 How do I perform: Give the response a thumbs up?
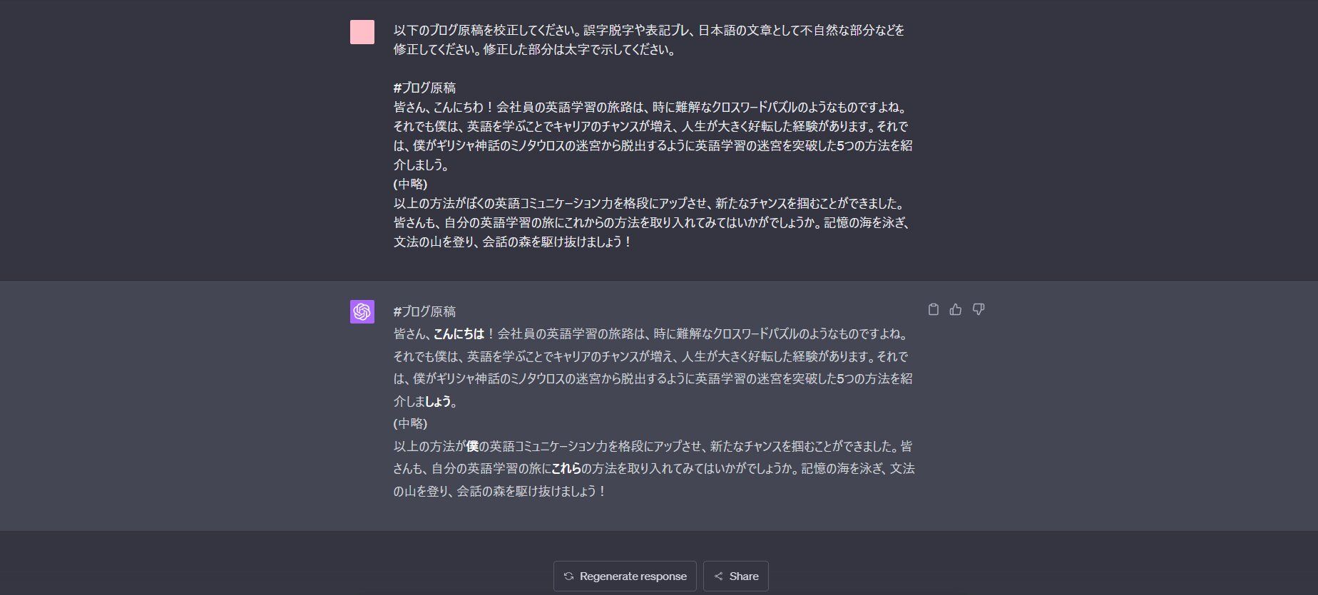[x=956, y=309]
